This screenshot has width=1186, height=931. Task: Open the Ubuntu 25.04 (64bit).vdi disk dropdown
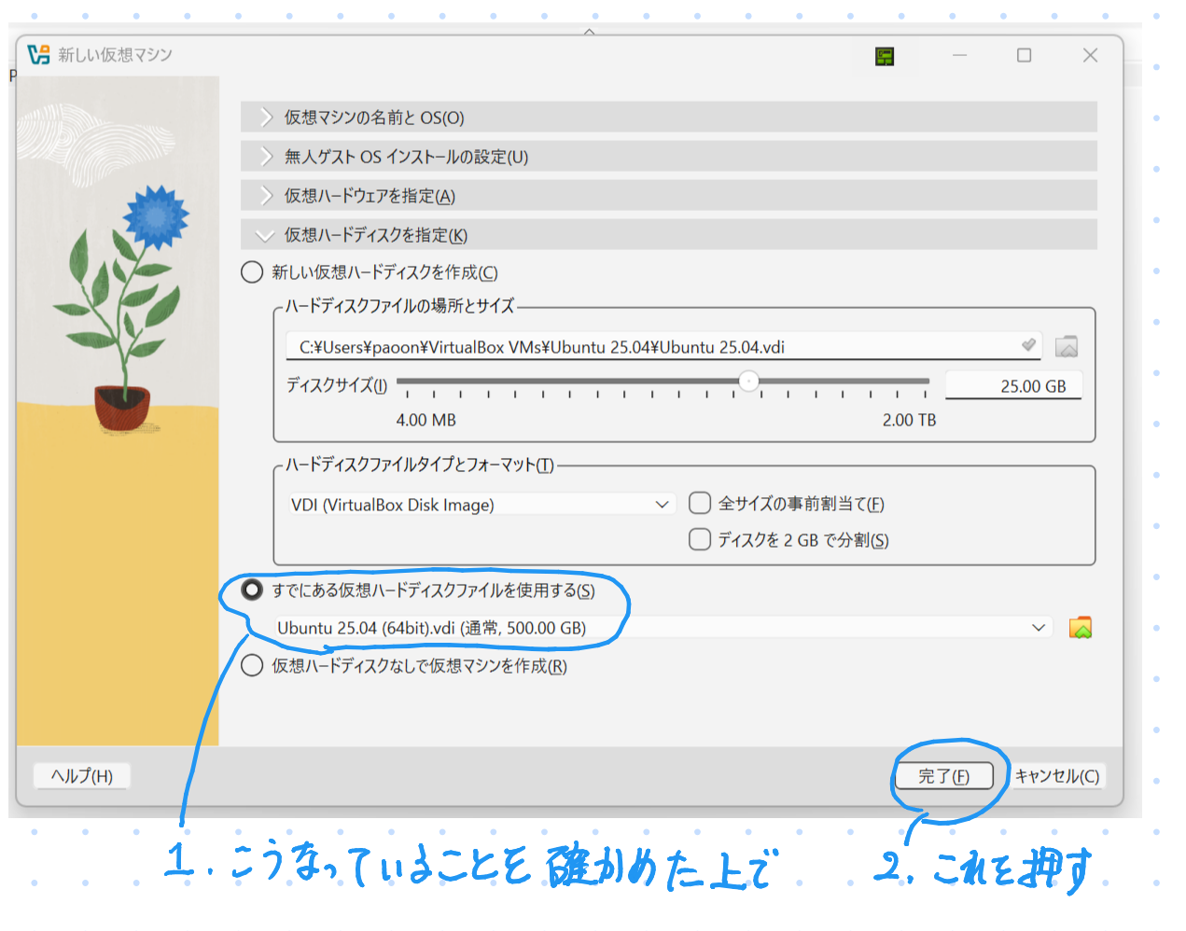click(x=663, y=628)
